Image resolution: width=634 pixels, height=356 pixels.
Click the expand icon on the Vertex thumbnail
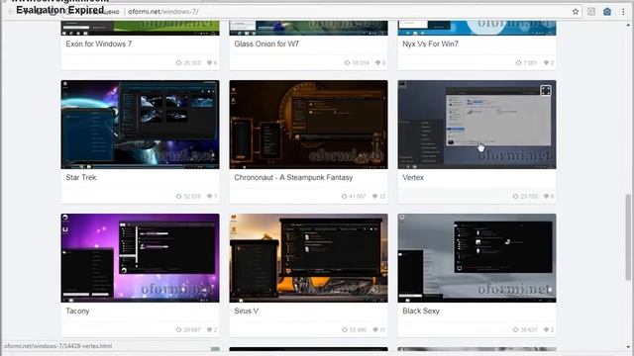click(546, 90)
